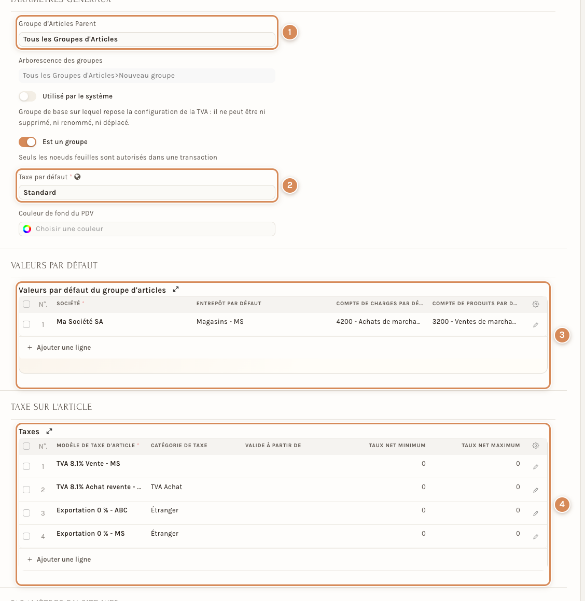Edit the Exportation 0 % - ABC row
Image resolution: width=585 pixels, height=601 pixels.
(536, 513)
